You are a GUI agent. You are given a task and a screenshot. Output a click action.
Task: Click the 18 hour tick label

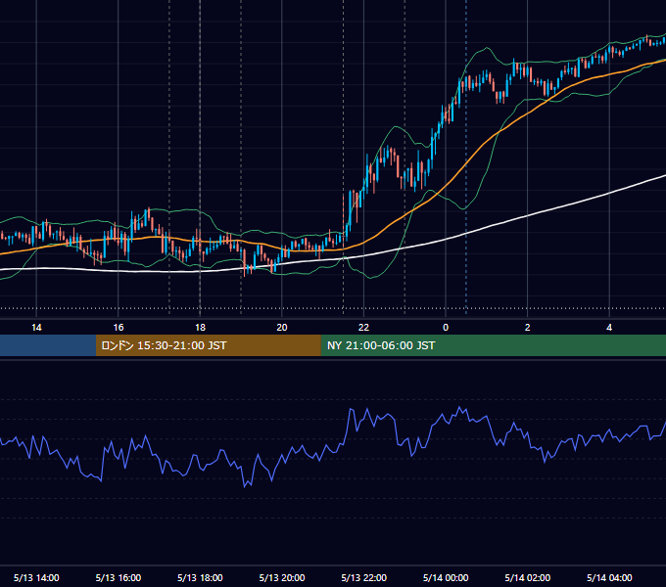200,328
